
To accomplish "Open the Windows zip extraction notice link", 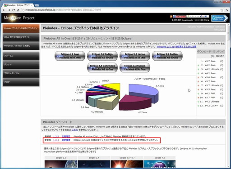I will point(176,47).
